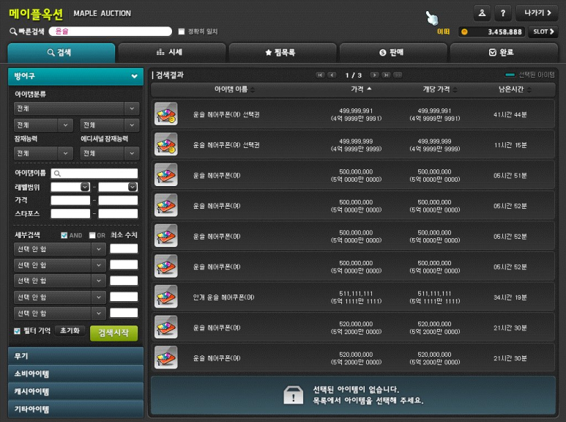Open the last 세부검색 선택 안 함 dropdown
The height and width of the screenshot is (422, 566).
(60, 314)
